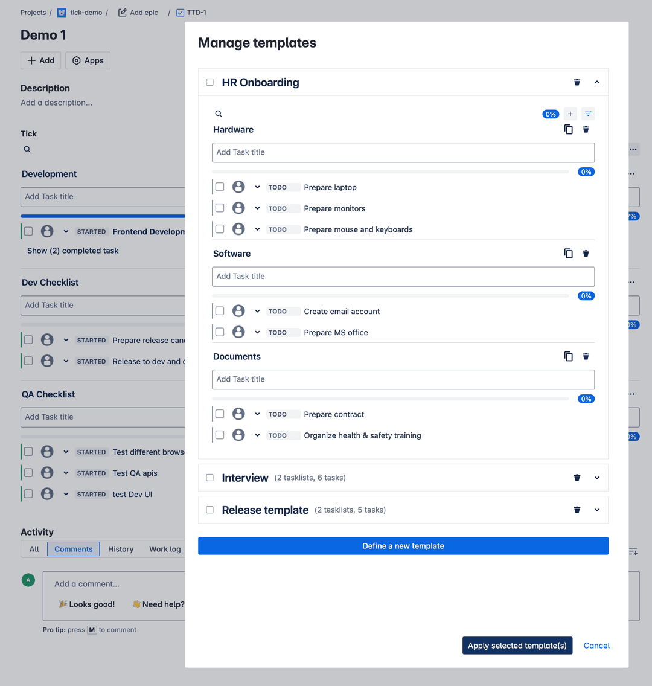The width and height of the screenshot is (652, 686).
Task: Open TTD-1 issue link in breadcrumbs
Action: tap(196, 13)
